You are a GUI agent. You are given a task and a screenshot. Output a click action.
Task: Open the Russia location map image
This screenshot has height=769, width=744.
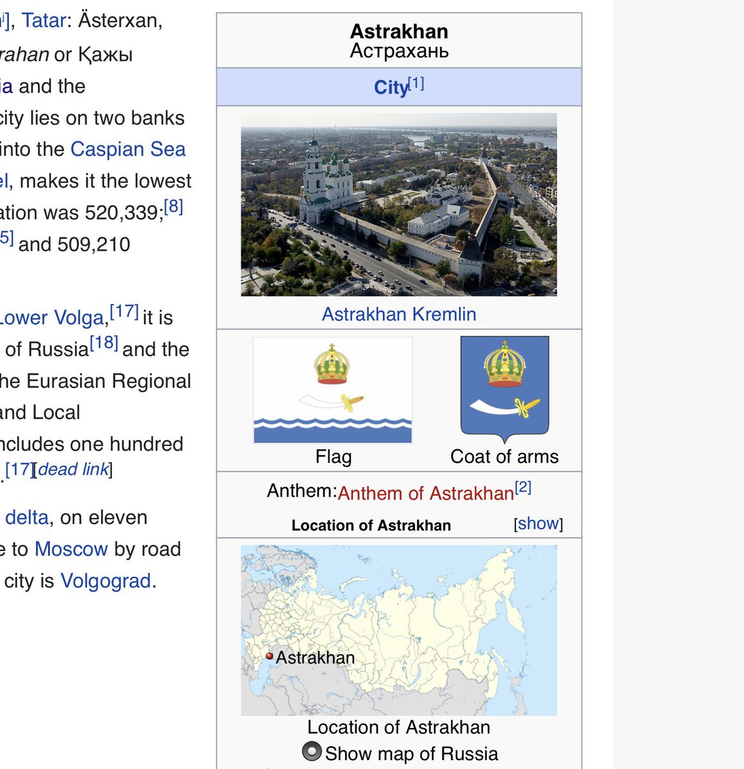(x=399, y=630)
